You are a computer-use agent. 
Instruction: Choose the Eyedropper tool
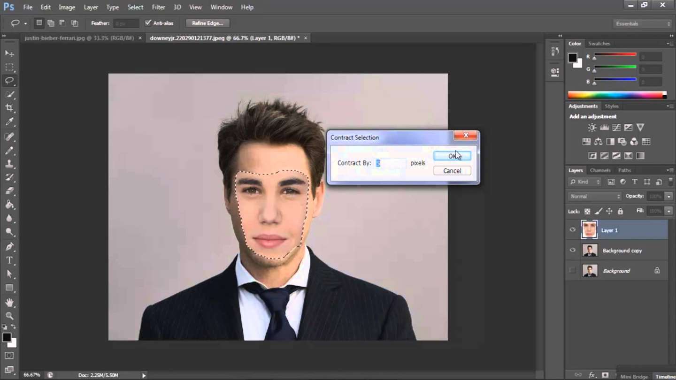click(9, 122)
